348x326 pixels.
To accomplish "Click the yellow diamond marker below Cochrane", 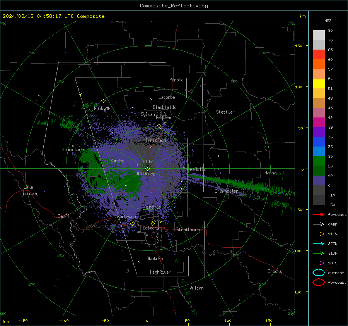I will (132, 224).
